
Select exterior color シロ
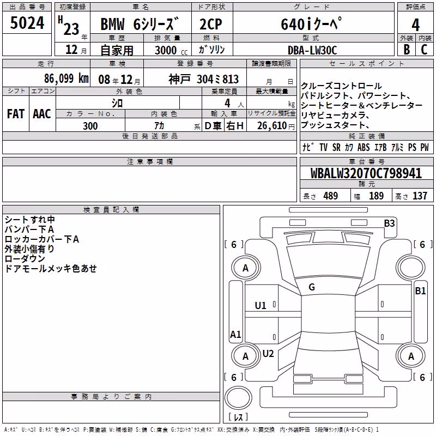(117, 103)
